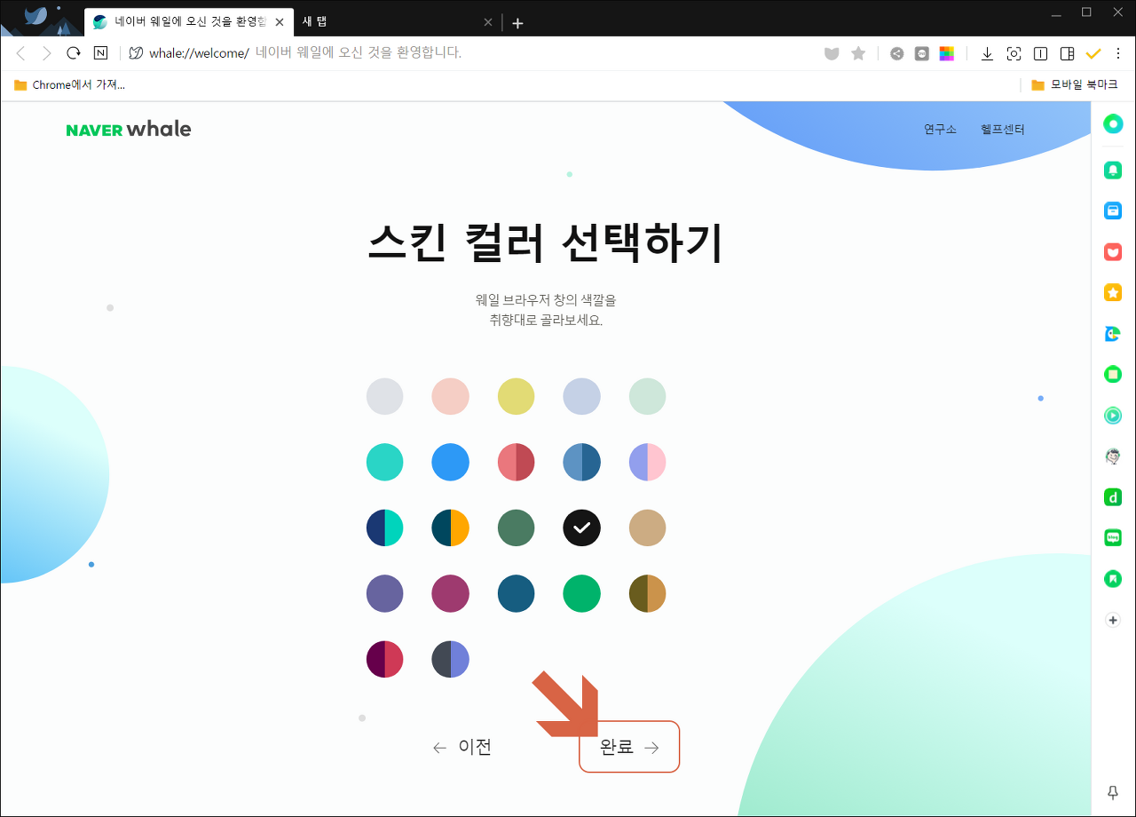Select the lavender and pink skin color
This screenshot has height=817, width=1136.
(647, 462)
